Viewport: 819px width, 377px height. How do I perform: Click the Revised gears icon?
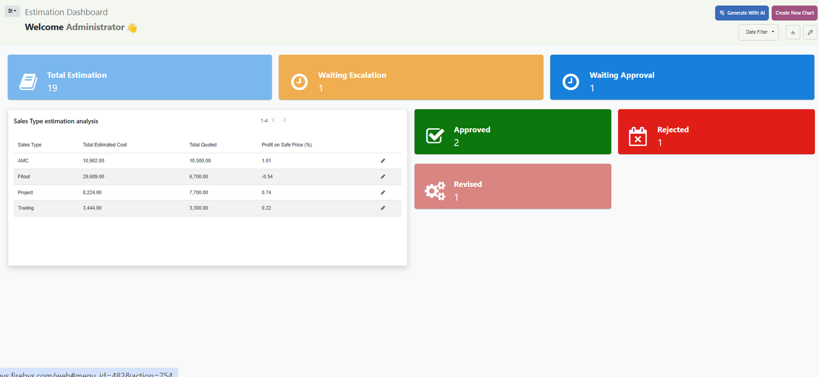point(435,191)
